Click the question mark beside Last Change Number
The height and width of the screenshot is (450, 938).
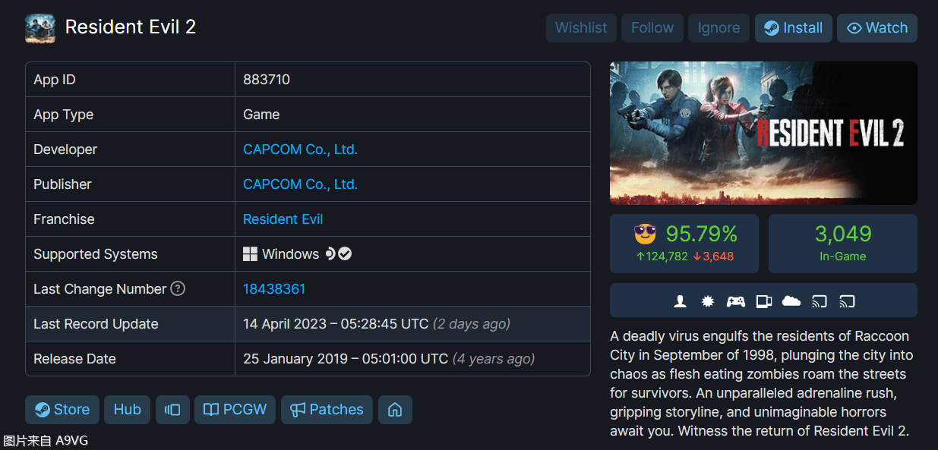[178, 288]
